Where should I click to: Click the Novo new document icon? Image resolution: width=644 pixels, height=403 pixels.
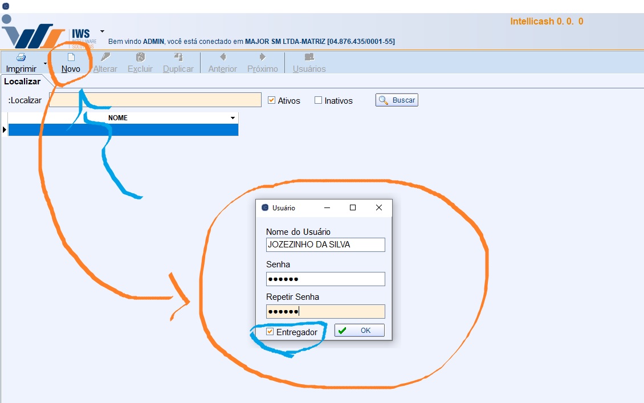pyautogui.click(x=71, y=58)
